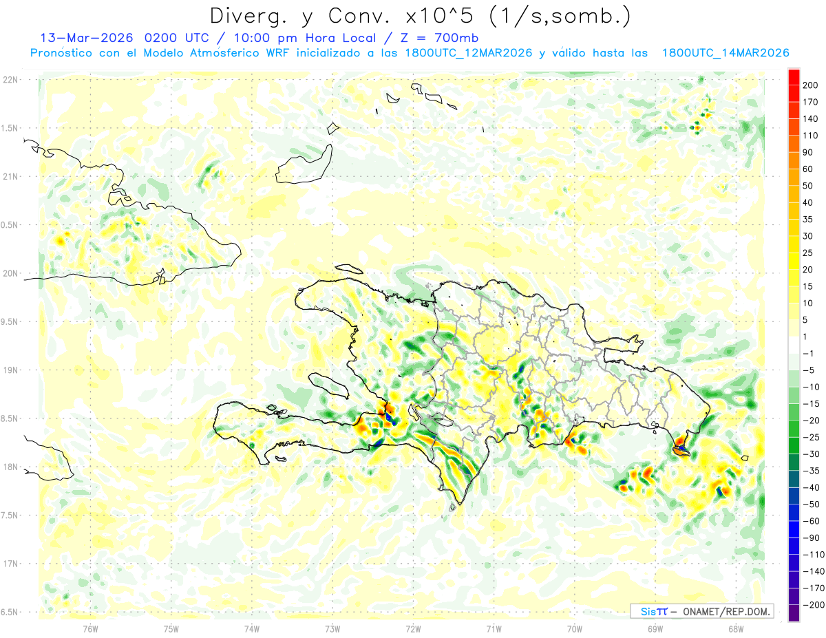
Task: Click the 19N latitude label
Action: (10, 370)
